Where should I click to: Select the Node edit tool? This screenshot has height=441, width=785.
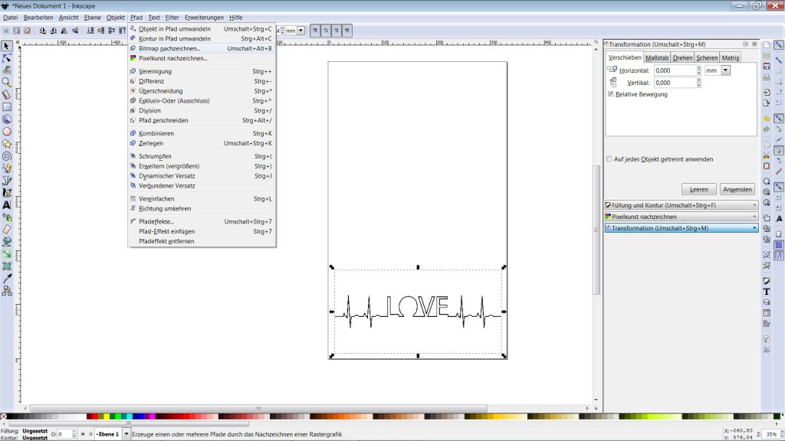(x=7, y=57)
